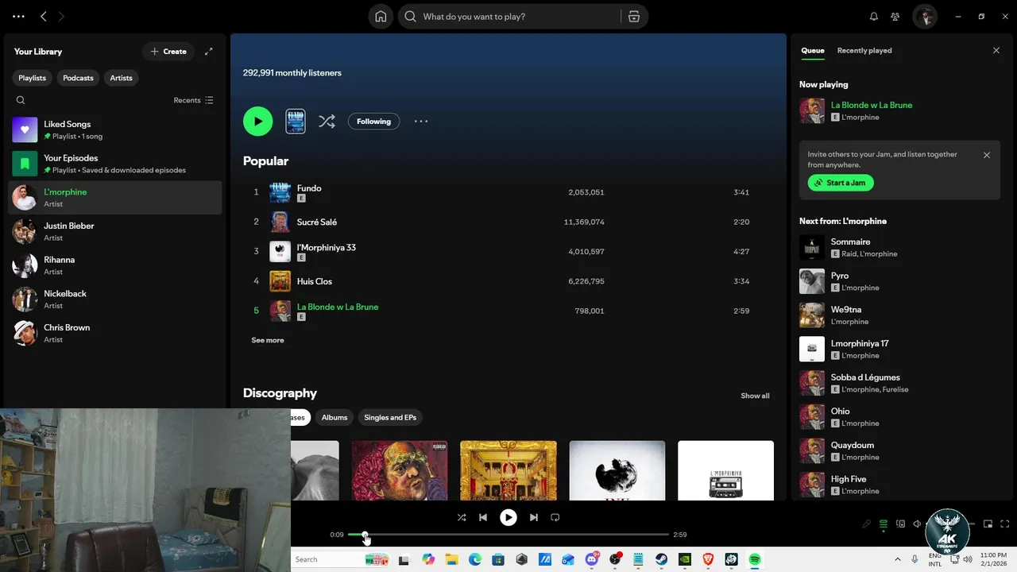The height and width of the screenshot is (572, 1017).
Task: Open the artist more options dots
Action: [x=421, y=122]
